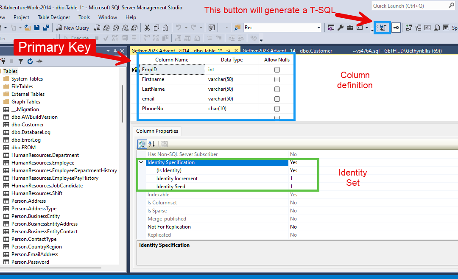Screen dimensions: 458x279
Task: Open the Help menu
Action: (131, 17)
